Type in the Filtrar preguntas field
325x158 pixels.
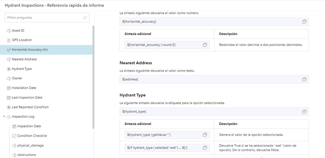pyautogui.click(x=42, y=17)
